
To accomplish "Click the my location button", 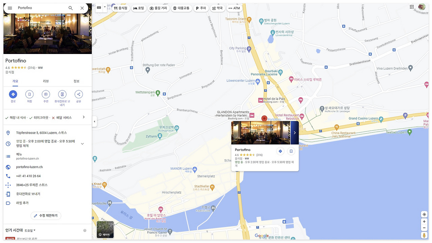I will (x=424, y=214).
